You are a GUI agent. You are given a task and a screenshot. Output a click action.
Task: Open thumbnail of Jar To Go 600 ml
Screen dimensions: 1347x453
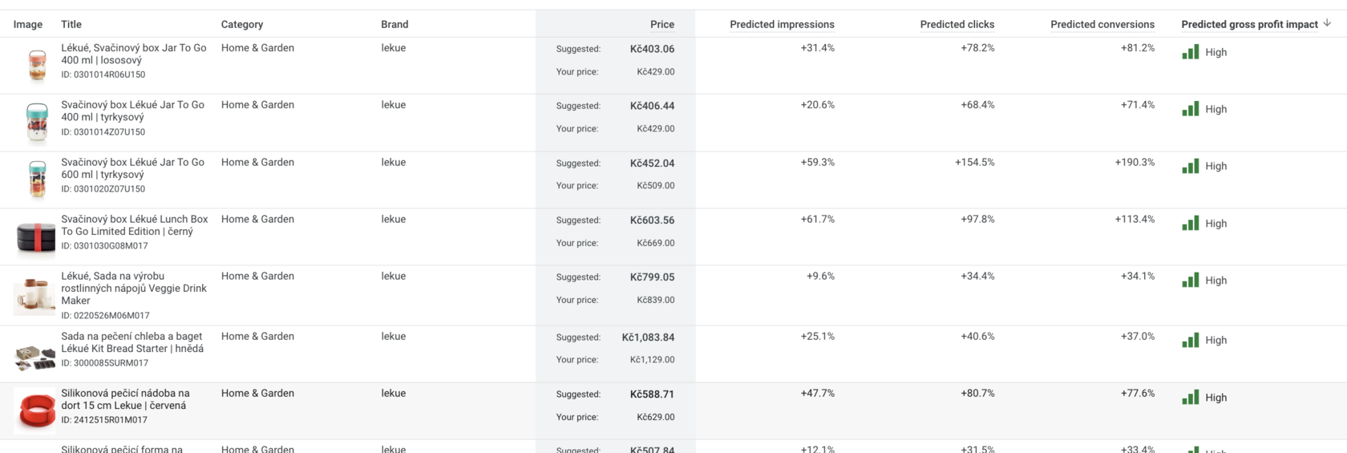coord(37,180)
